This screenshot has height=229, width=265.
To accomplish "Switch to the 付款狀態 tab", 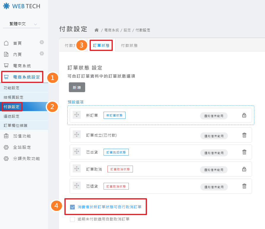I will (129, 46).
